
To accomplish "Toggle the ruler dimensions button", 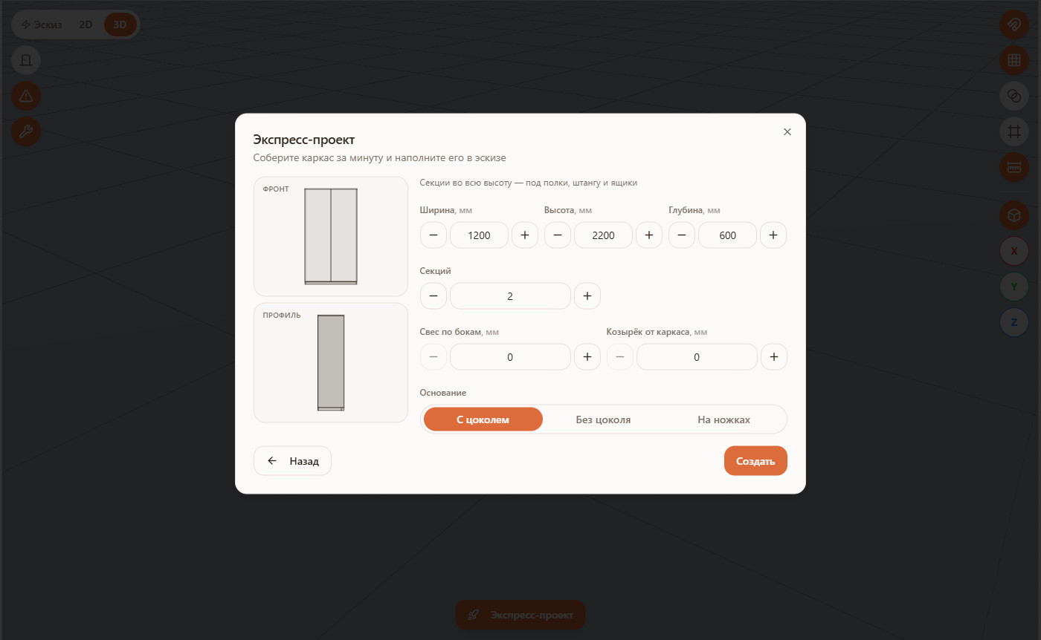I will coord(1013,167).
